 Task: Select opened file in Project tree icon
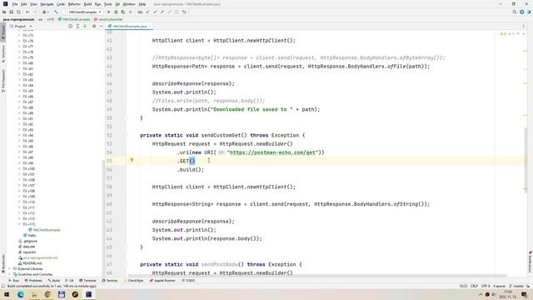70,26
